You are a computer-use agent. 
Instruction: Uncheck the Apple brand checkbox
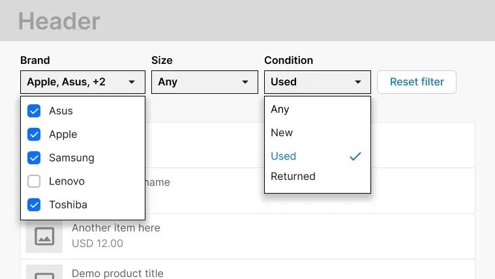coord(34,134)
